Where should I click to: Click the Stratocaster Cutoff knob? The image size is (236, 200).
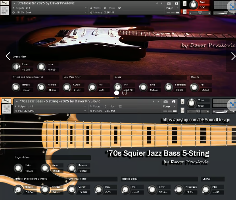(x=67, y=87)
